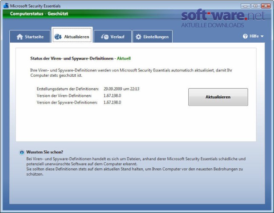This screenshot has height=213, width=274.
Task: Click the Microsoft Security Essentials window title
Action: pyautogui.click(x=35, y=6)
